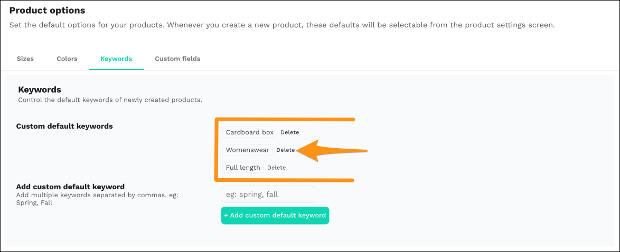Screen dimensions: 620x252
Task: Click the Cardboard box keyword tag
Action: (249, 132)
